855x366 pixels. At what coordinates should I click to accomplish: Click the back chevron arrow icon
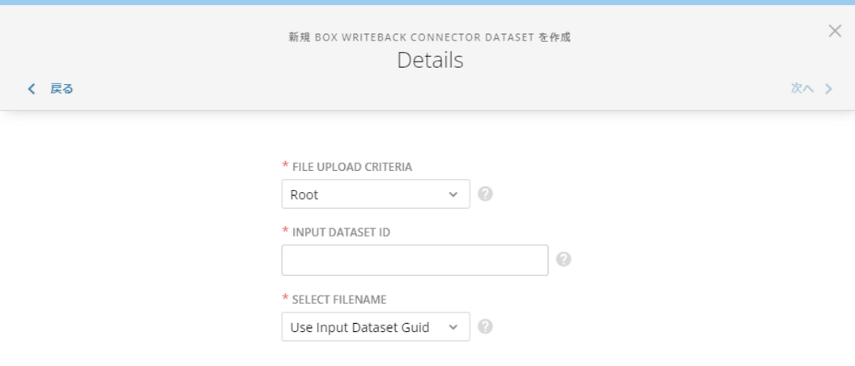pyautogui.click(x=32, y=89)
